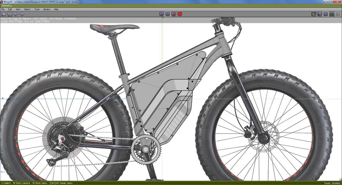342x185 pixels.
Task: Toggle the ground plane grid icon
Action: pyautogui.click(x=332, y=14)
